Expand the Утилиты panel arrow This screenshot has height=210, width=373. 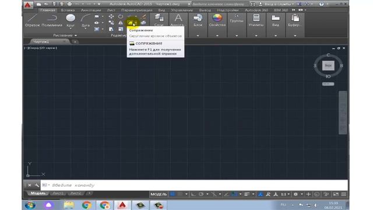(x=256, y=36)
